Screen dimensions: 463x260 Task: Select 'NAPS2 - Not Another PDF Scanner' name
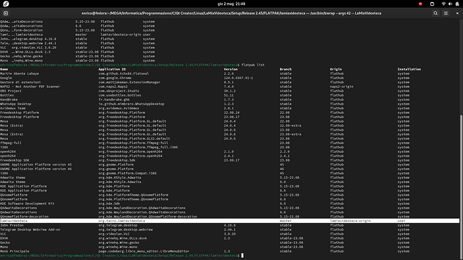30,86
